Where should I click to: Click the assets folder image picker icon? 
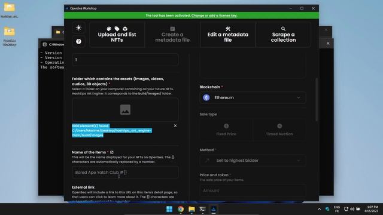pyautogui.click(x=125, y=110)
